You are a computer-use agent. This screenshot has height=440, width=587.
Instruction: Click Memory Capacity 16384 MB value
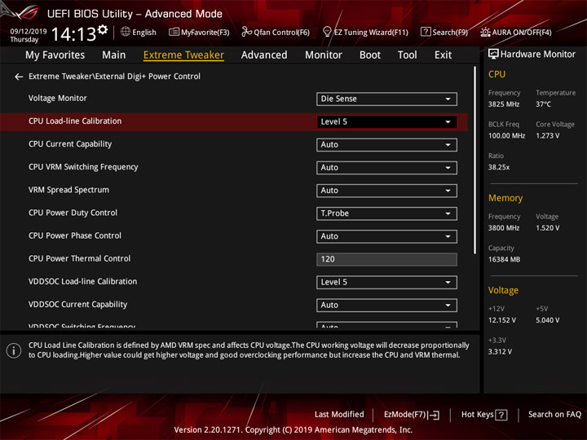(504, 260)
